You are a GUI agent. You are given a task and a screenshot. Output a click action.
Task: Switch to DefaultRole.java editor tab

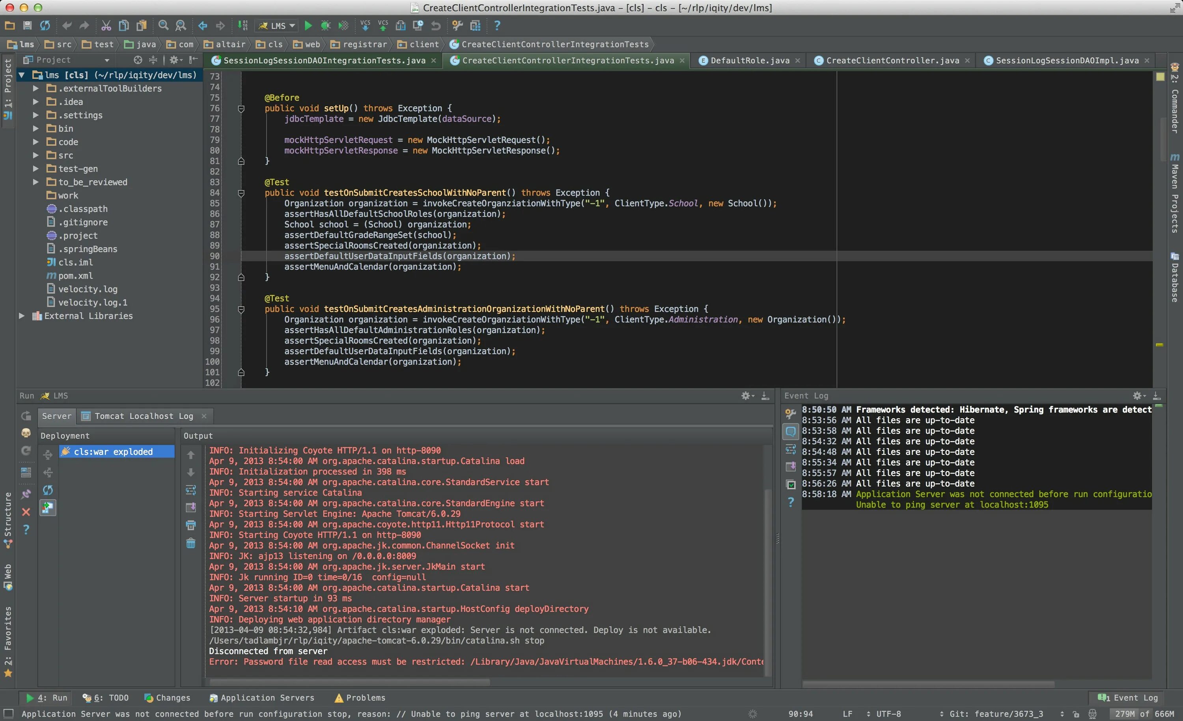pyautogui.click(x=750, y=60)
